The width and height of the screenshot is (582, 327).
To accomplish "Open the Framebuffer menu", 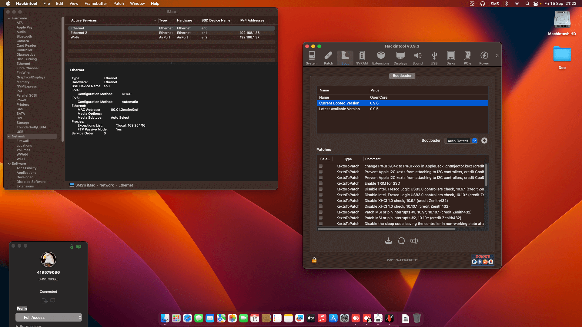I will point(96,3).
